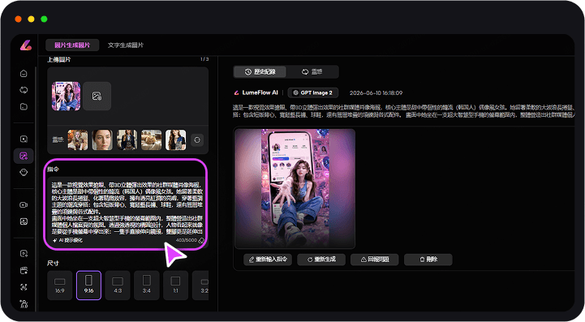Open the person icon at sidebar bottom
This screenshot has width=585, height=322.
(x=24, y=303)
